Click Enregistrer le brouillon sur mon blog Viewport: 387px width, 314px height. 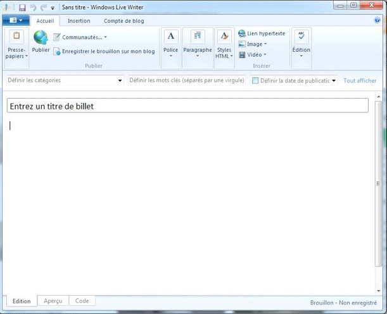point(104,51)
